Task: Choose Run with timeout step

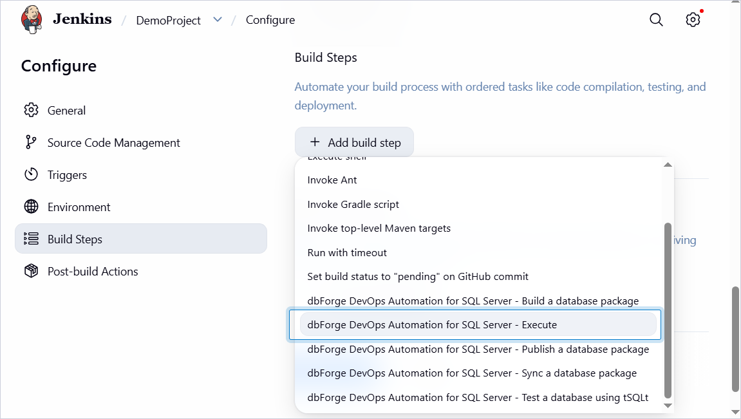Action: point(478,252)
